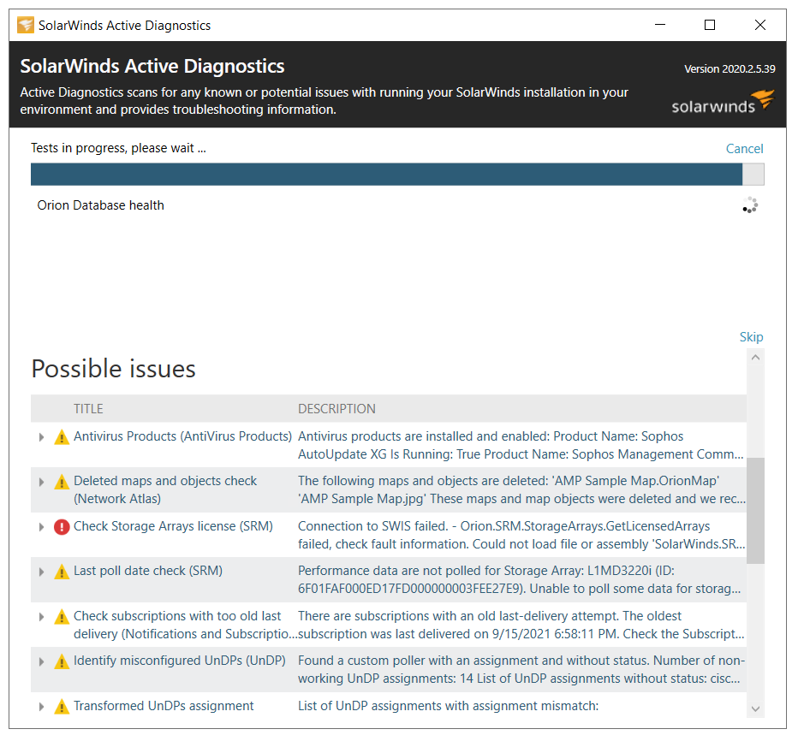Close the Active Diagnostics window
798x741 pixels.
pyautogui.click(x=759, y=25)
